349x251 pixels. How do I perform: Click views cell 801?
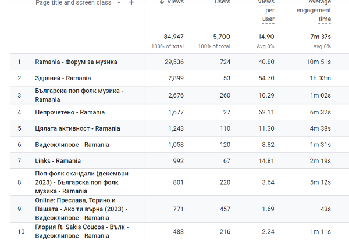[x=179, y=182]
